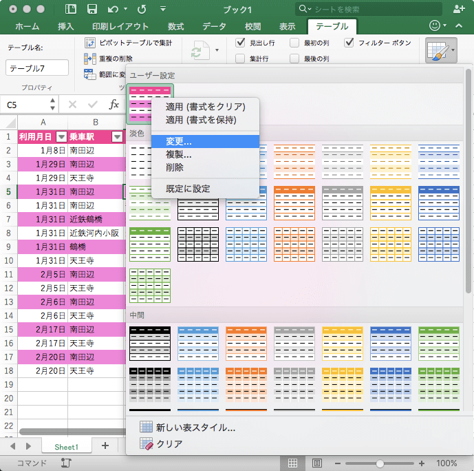The height and width of the screenshot is (471, 474).
Task: Click ピボットテーブルで集計 icon
Action: click(x=90, y=43)
